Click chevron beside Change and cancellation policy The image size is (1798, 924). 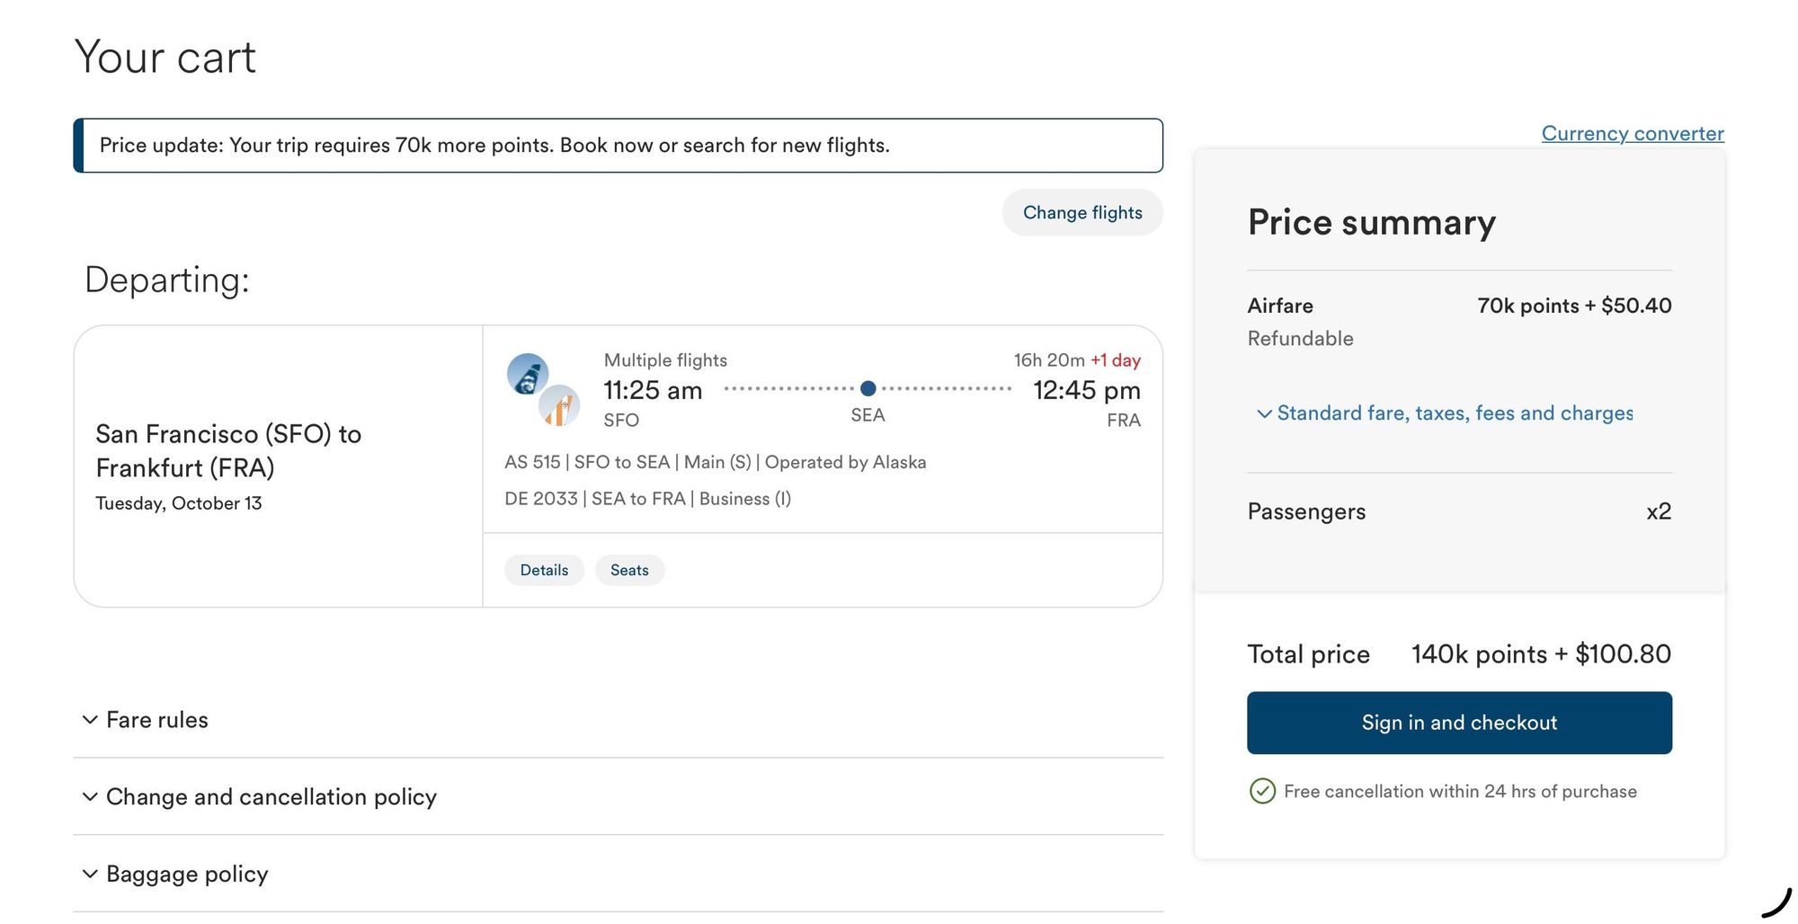pos(90,797)
